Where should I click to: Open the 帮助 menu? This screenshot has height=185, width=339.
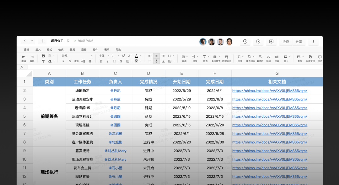[118, 49]
